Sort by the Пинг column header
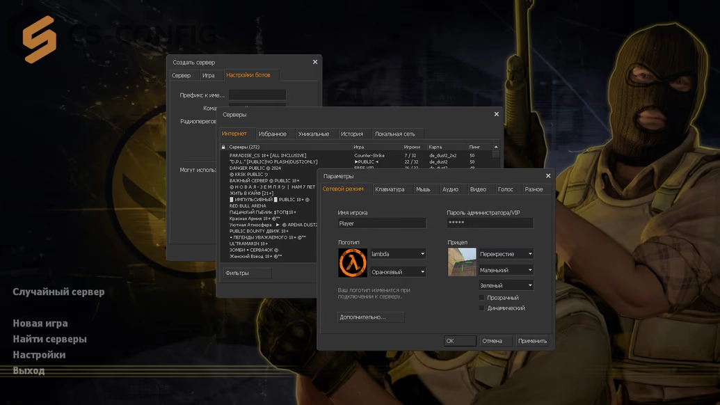720x405 pixels. [x=479, y=147]
